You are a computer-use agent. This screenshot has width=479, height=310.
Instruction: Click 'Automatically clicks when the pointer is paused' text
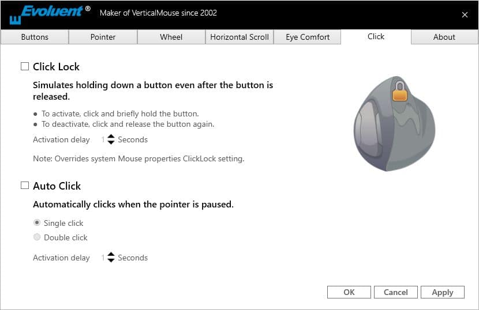133,204
